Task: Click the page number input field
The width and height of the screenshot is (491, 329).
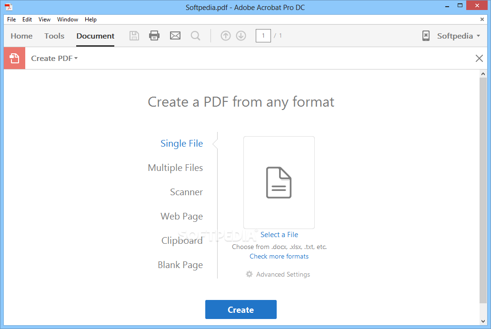Action: 263,36
